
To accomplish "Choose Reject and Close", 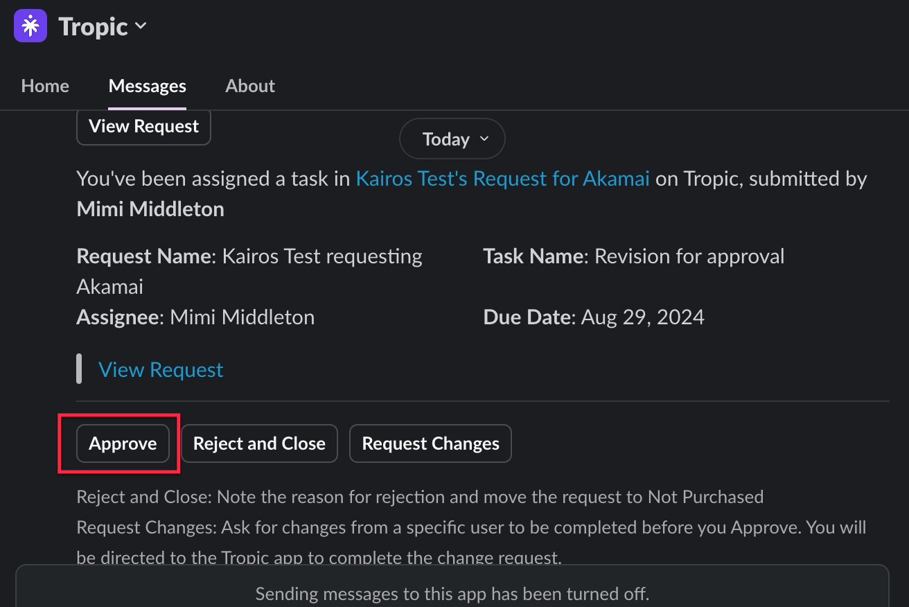I will pyautogui.click(x=259, y=443).
